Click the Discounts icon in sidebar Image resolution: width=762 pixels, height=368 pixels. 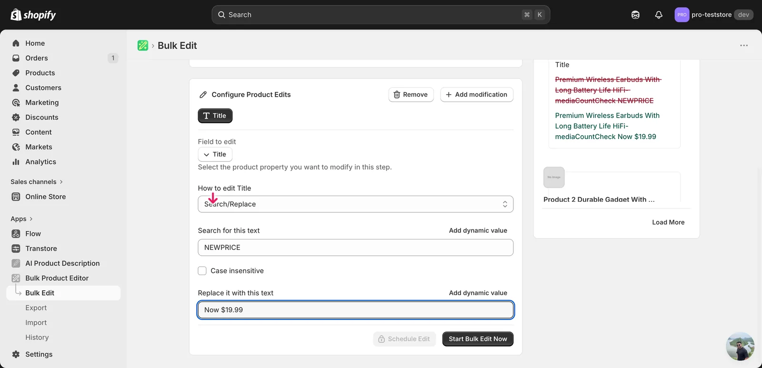(16, 117)
